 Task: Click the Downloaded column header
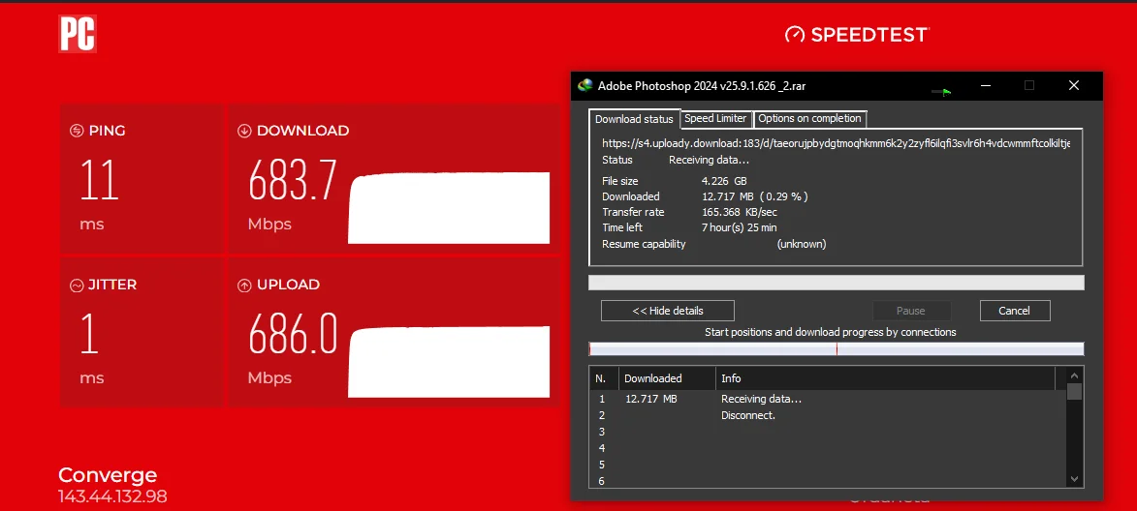pos(667,378)
